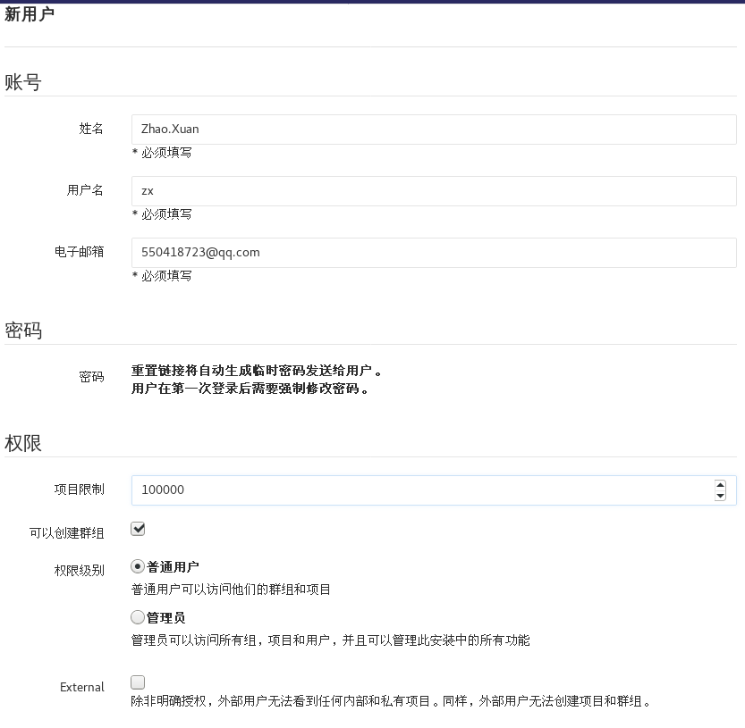Viewport: 745px width, 728px height.
Task: Click the External label text
Action: click(x=81, y=687)
